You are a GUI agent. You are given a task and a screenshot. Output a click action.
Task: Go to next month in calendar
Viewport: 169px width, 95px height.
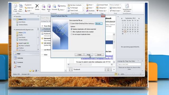click(139, 18)
